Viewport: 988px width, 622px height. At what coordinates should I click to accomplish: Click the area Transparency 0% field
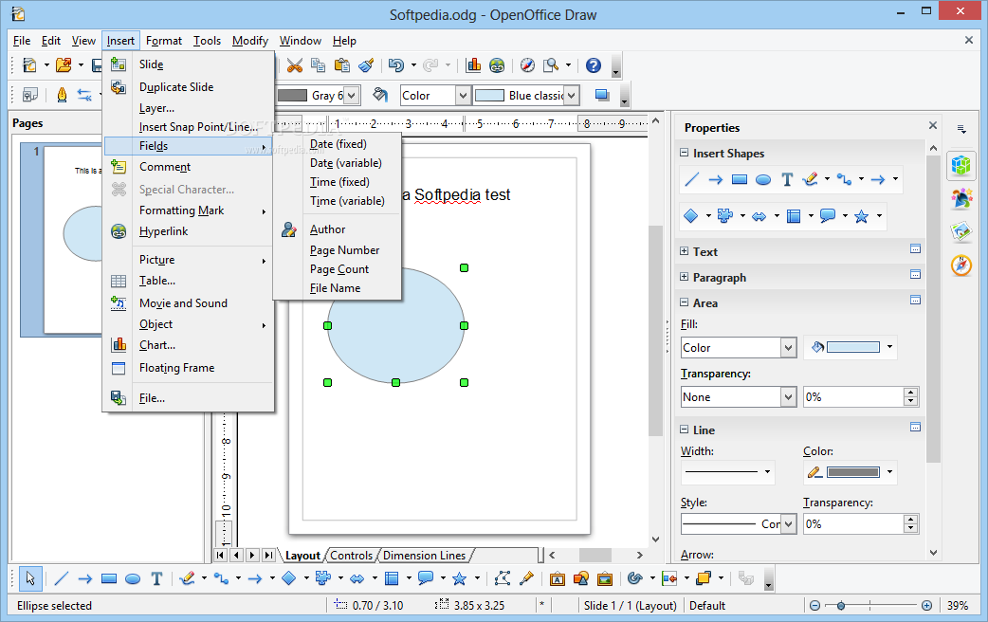point(853,397)
